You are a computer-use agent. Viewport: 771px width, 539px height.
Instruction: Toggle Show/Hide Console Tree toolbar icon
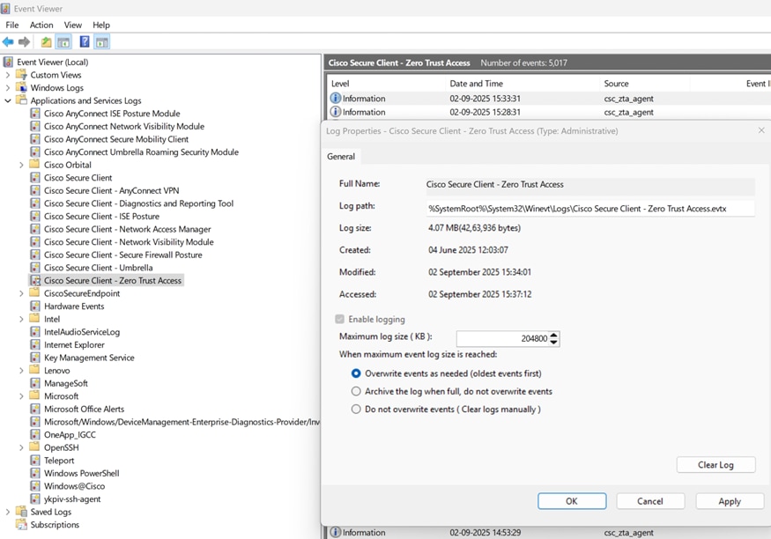pyautogui.click(x=63, y=42)
